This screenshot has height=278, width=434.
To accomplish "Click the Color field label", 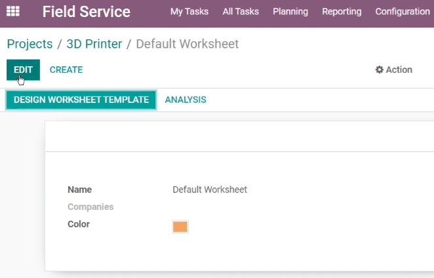I will (79, 224).
